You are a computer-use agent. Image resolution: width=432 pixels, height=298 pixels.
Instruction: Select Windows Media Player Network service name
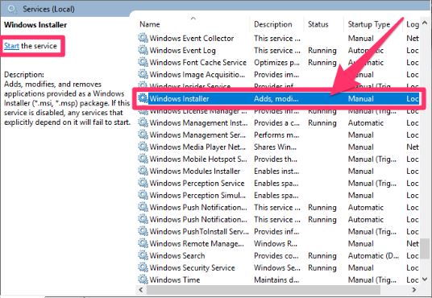(197, 147)
